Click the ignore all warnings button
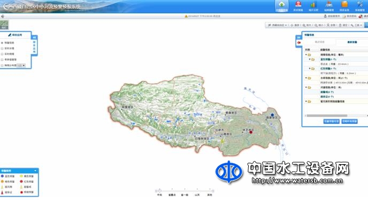Screen dimensions: 368x200 point(349,121)
